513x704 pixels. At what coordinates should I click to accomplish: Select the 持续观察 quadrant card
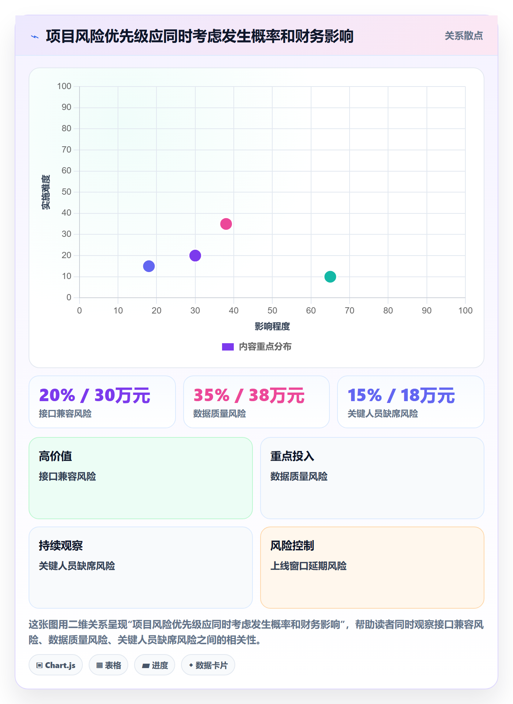pyautogui.click(x=141, y=568)
